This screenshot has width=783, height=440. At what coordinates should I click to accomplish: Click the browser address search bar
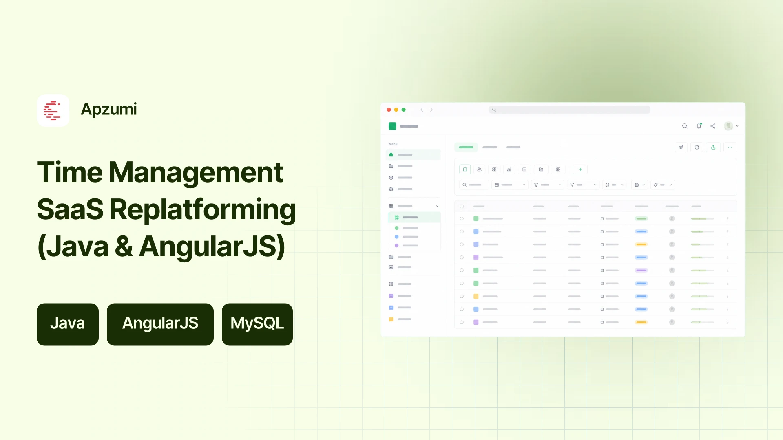[569, 110]
